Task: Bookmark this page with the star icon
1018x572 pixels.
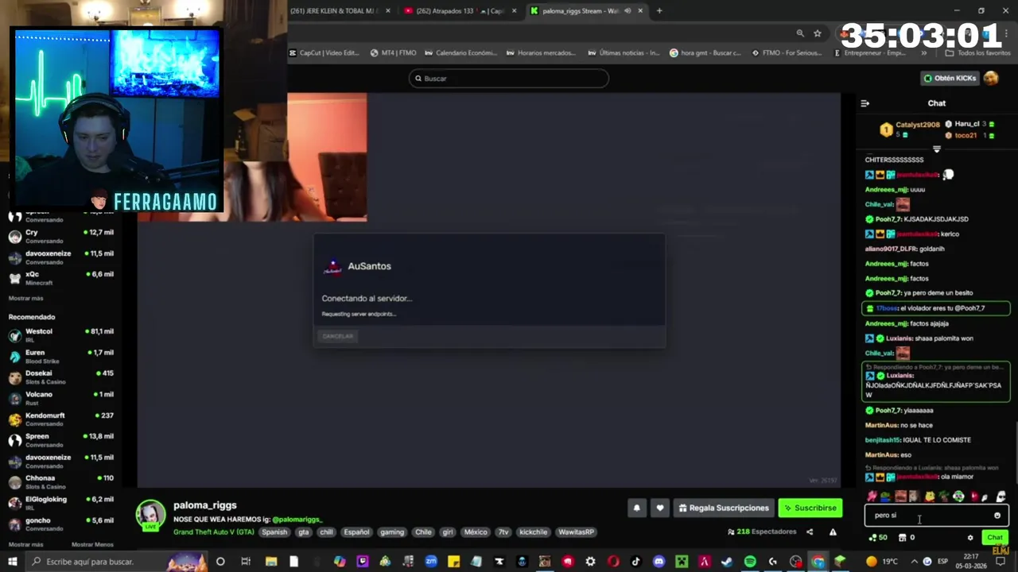Action: pyautogui.click(x=817, y=33)
